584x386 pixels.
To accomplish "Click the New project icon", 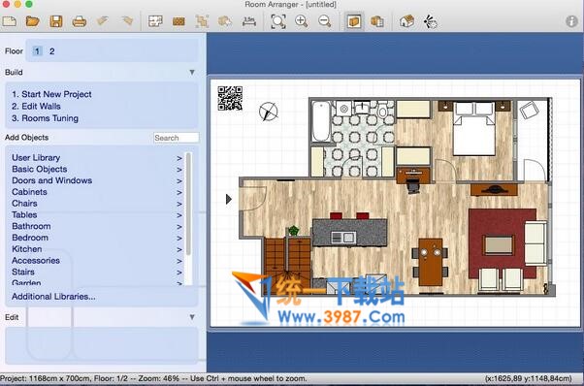I will click(10, 21).
